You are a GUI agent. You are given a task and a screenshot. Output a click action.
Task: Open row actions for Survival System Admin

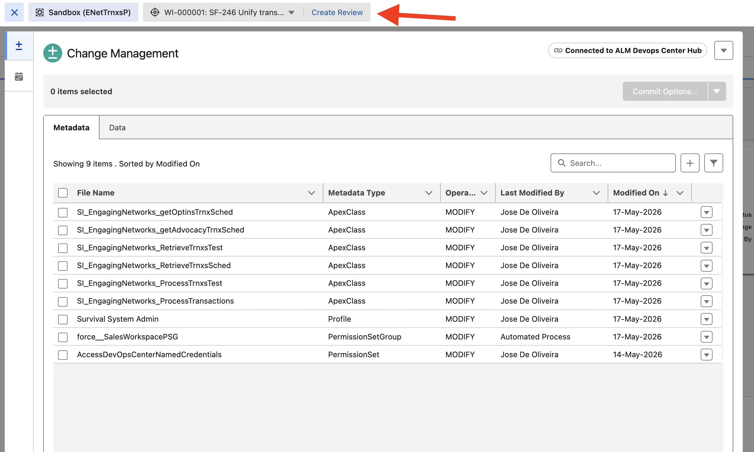[x=706, y=319]
